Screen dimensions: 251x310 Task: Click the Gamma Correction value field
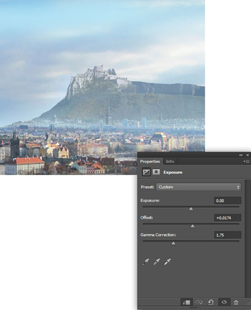[x=228, y=235]
